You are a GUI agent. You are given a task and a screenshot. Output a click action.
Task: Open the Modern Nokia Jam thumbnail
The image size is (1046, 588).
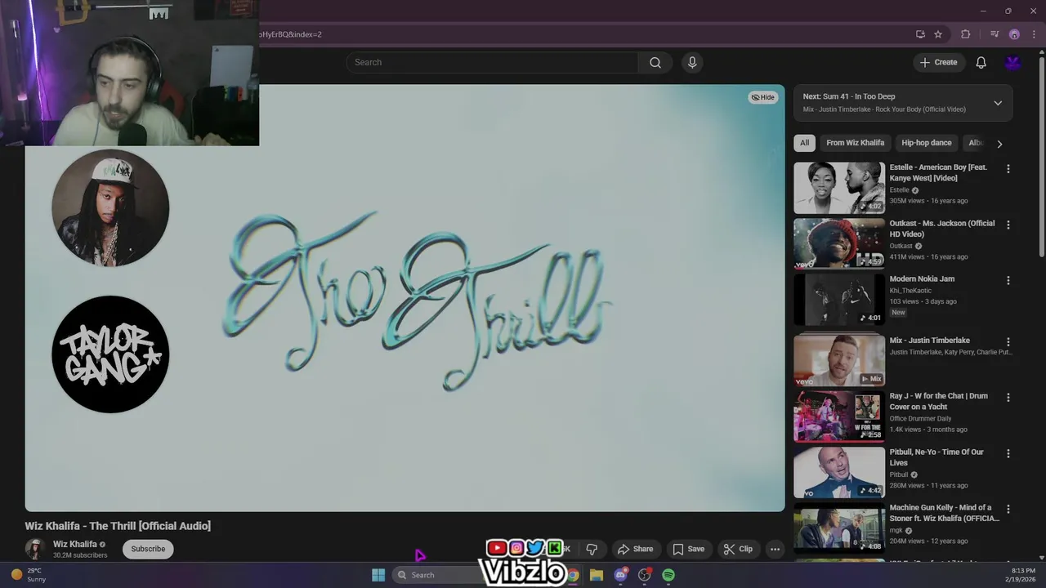click(x=838, y=300)
